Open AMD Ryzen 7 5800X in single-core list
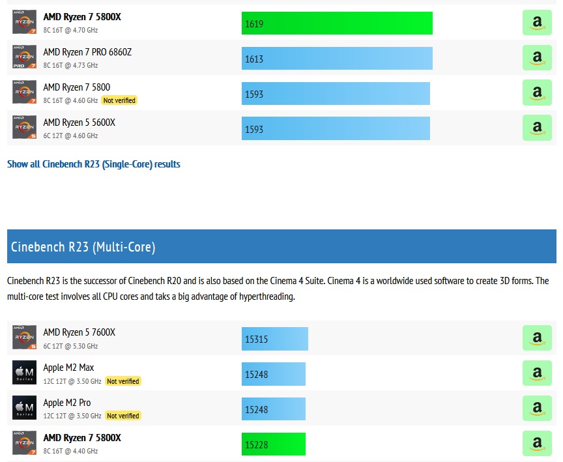Viewport: 563px width, 462px height. point(82,17)
